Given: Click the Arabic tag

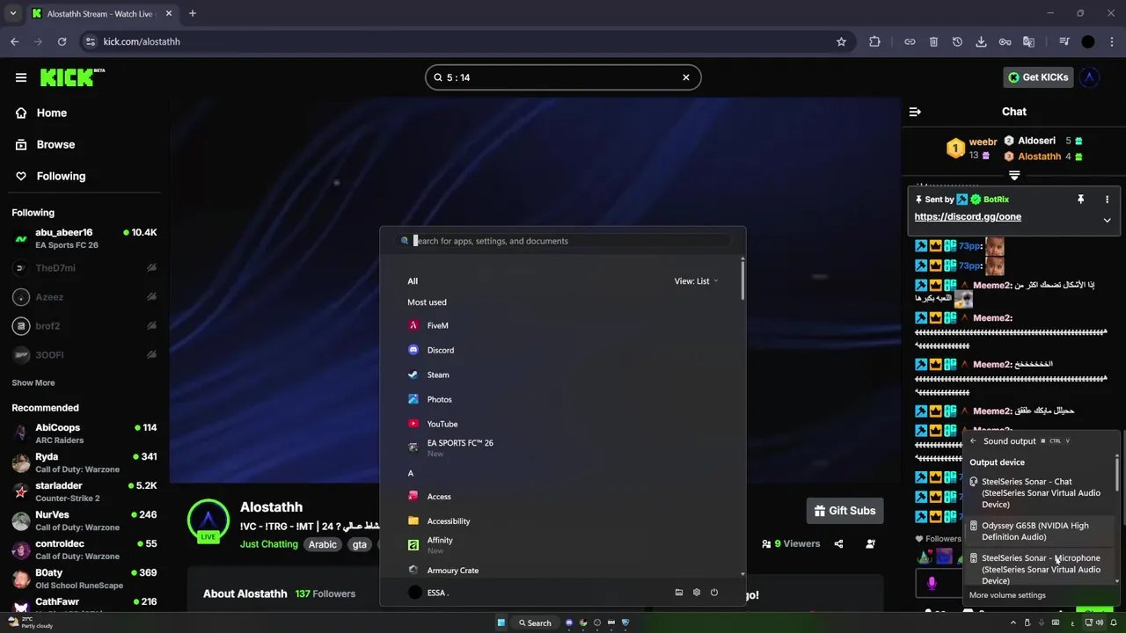Looking at the screenshot, I should (x=322, y=544).
